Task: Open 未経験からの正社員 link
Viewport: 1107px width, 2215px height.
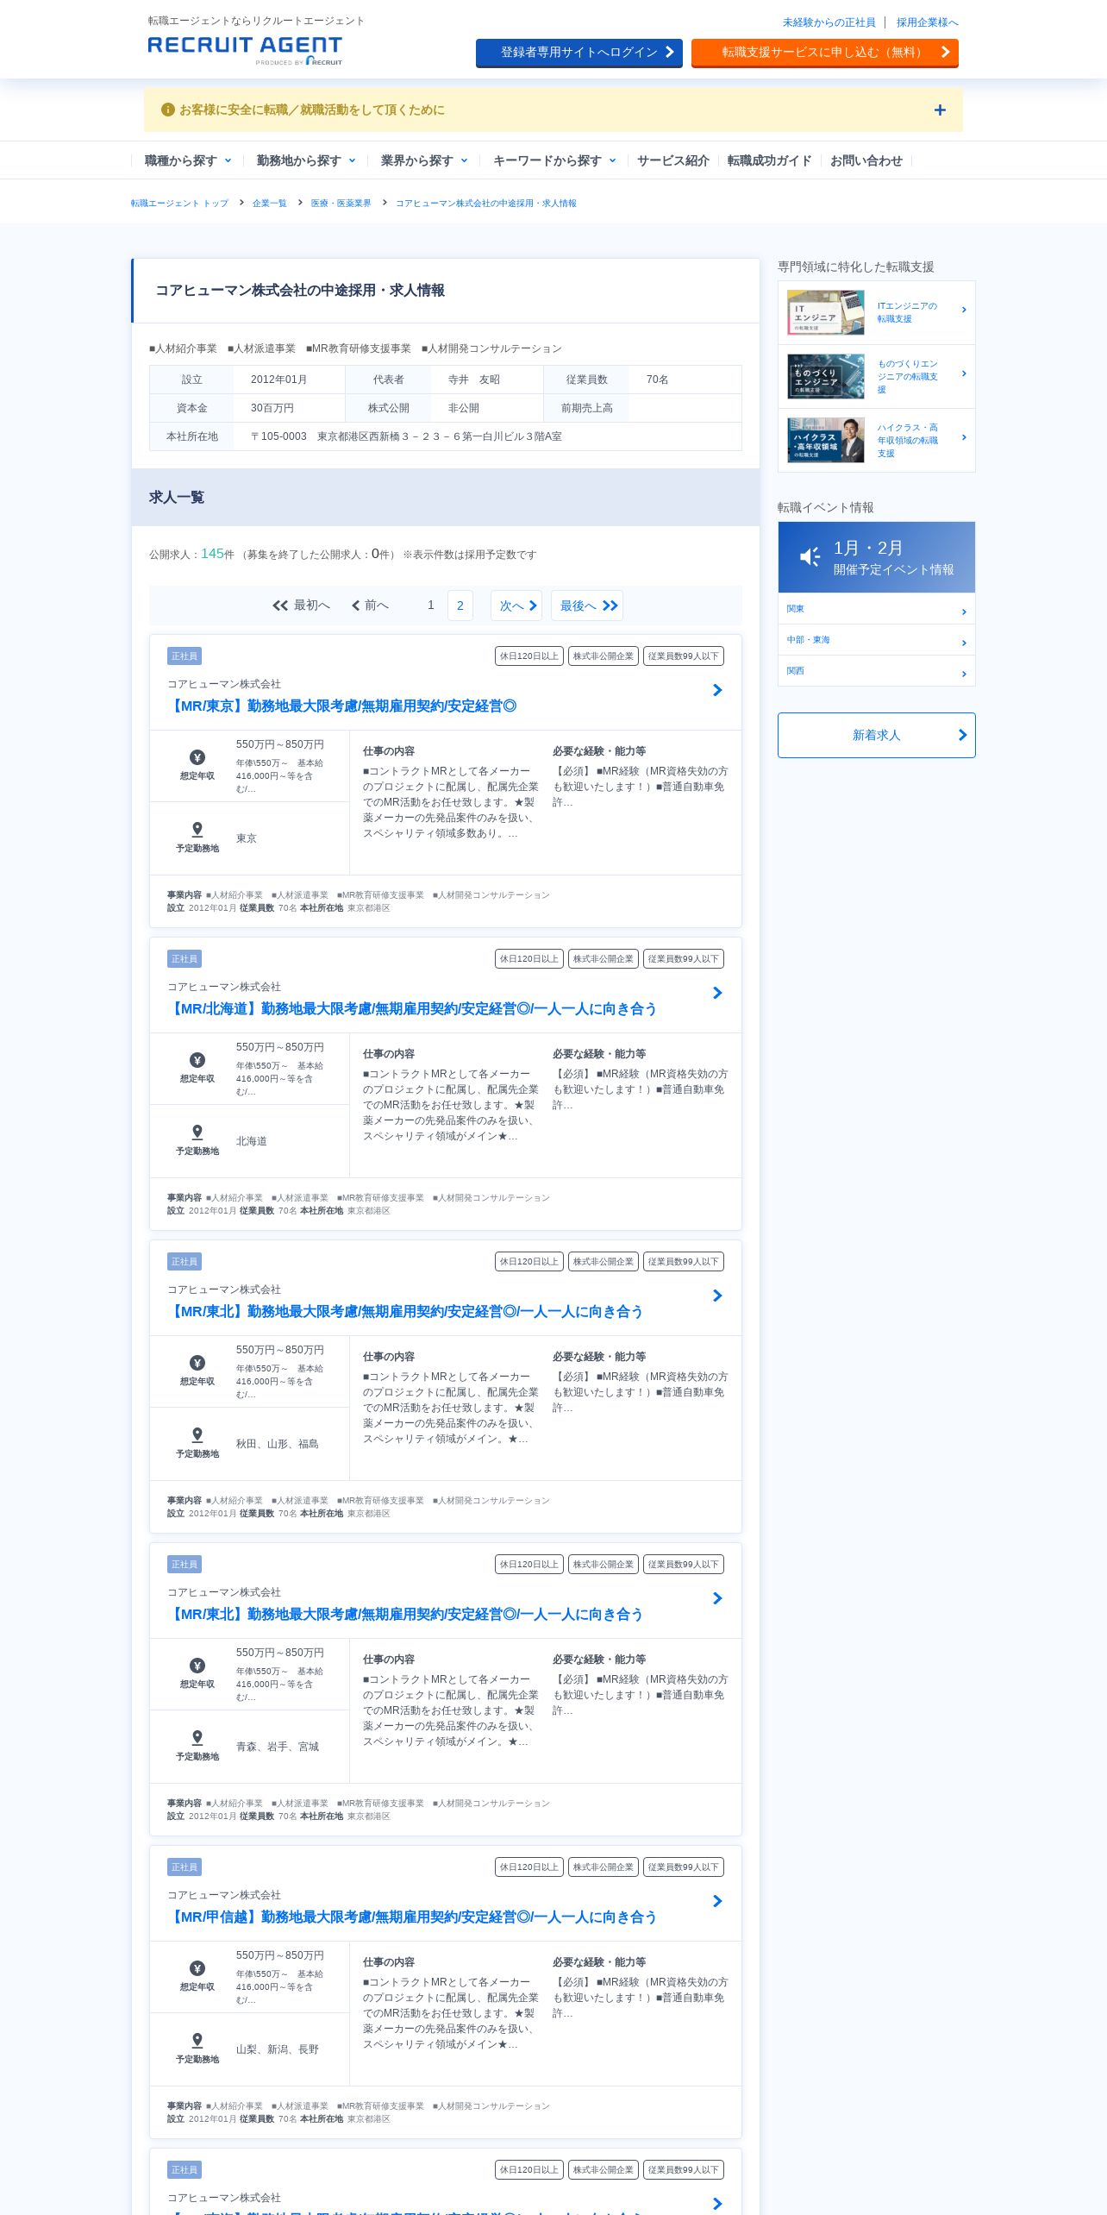Action: click(x=829, y=22)
